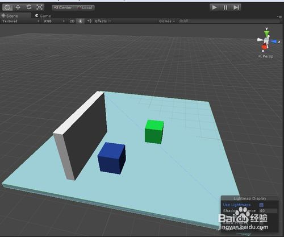Viewport: 284px width, 237px height.
Task: Toggle the Use Lightmaps checkbox
Action: pyautogui.click(x=261, y=205)
